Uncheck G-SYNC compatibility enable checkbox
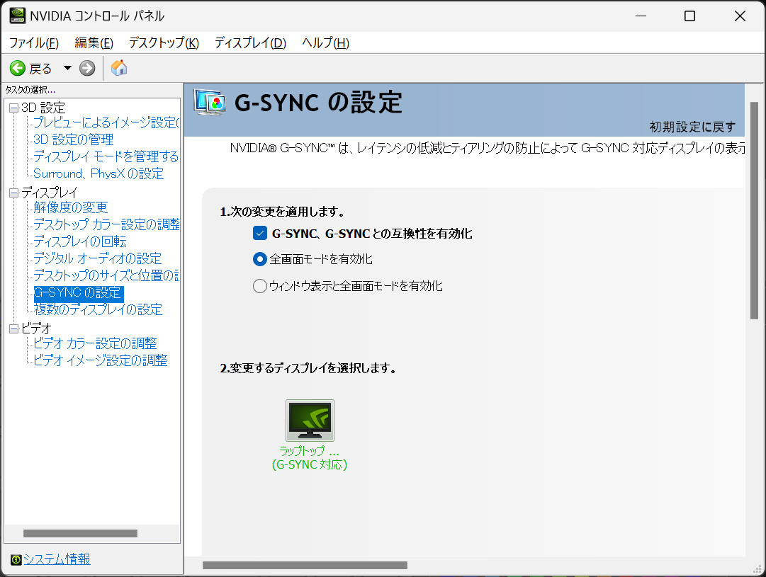766x577 pixels. pos(260,234)
